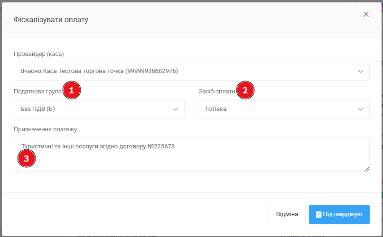Click the Призначення платежу label

[46, 129]
